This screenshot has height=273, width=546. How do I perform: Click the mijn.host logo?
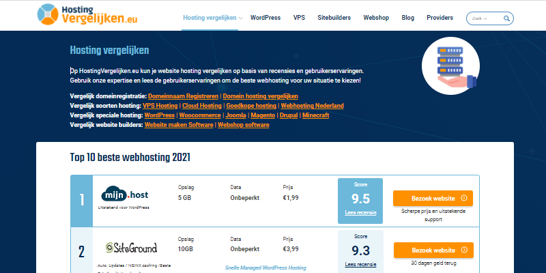tap(125, 195)
